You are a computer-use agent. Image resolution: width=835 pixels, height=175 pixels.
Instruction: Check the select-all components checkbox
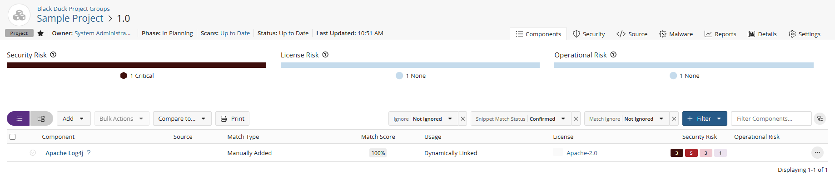13,137
